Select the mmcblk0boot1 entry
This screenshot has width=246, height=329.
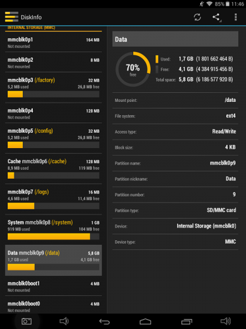(53, 286)
